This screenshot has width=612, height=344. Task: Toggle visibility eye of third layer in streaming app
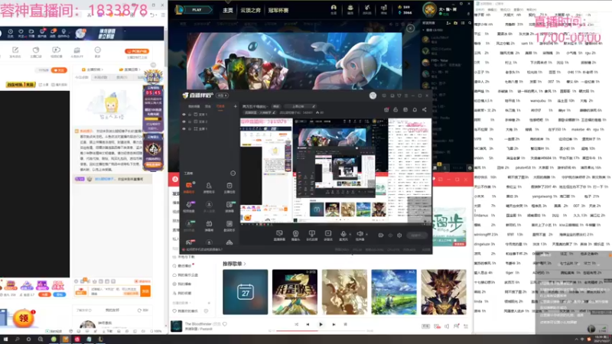click(x=184, y=128)
